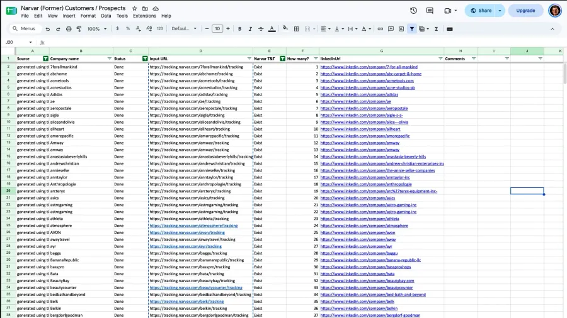The width and height of the screenshot is (567, 318).
Task: Open the filter views dropdown
Action: (x=423, y=29)
